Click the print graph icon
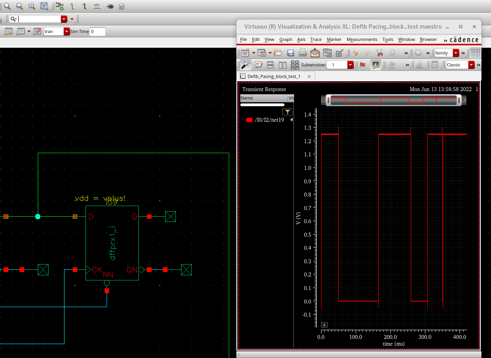The width and height of the screenshot is (491, 358). 303,53
